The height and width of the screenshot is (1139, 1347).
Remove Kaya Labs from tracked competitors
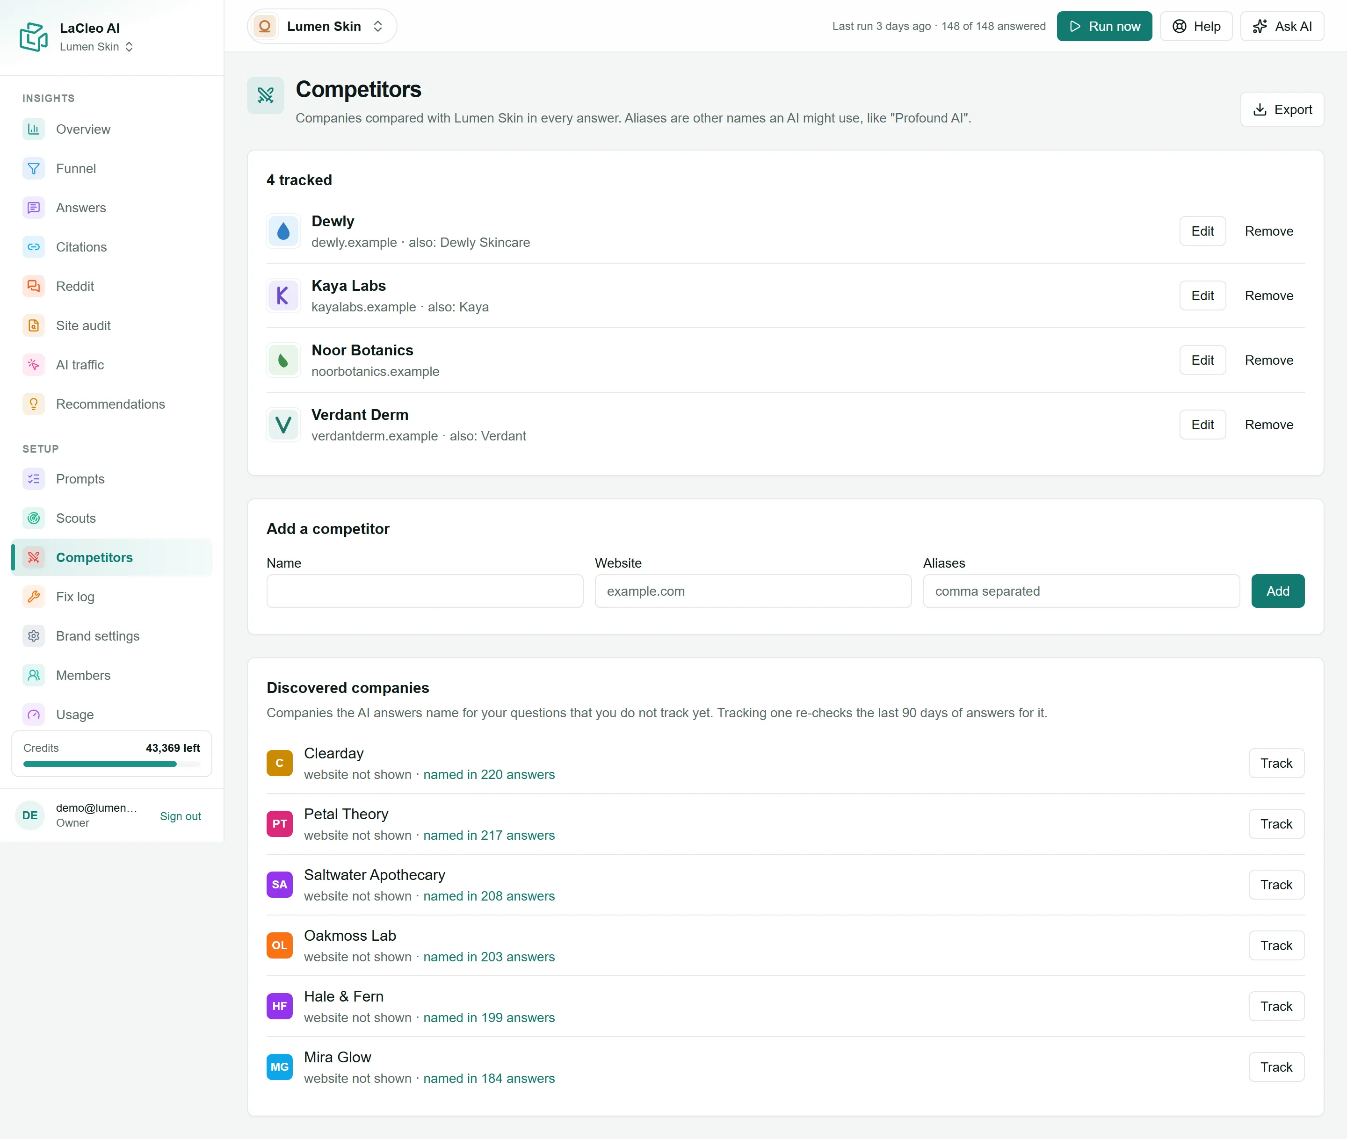click(1268, 296)
